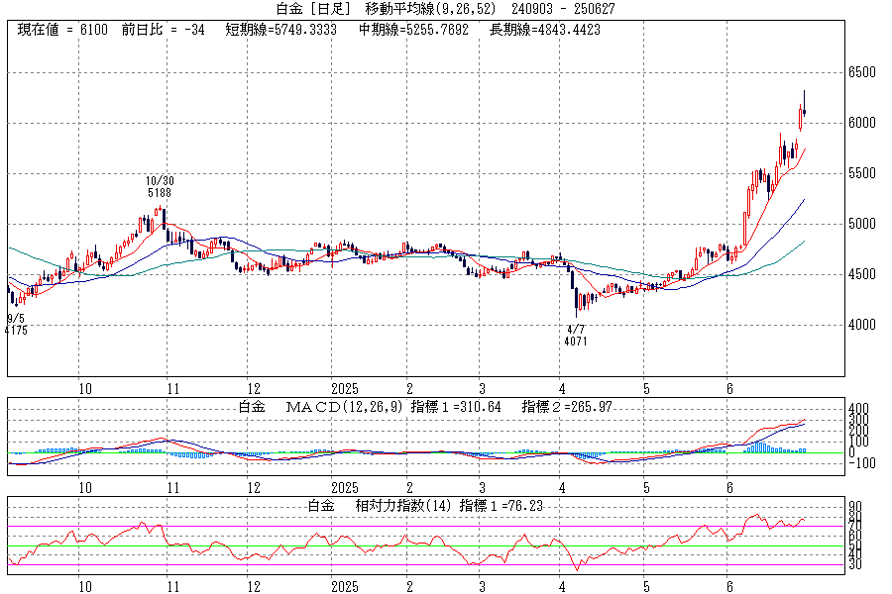This screenshot has height=594, width=892.
Task: Click the RSI 指標1=76.23 value
Action: coord(496,506)
